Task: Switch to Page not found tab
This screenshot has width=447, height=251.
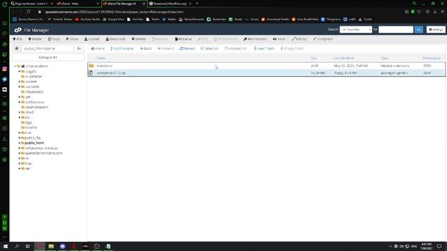Action: (x=31, y=3)
